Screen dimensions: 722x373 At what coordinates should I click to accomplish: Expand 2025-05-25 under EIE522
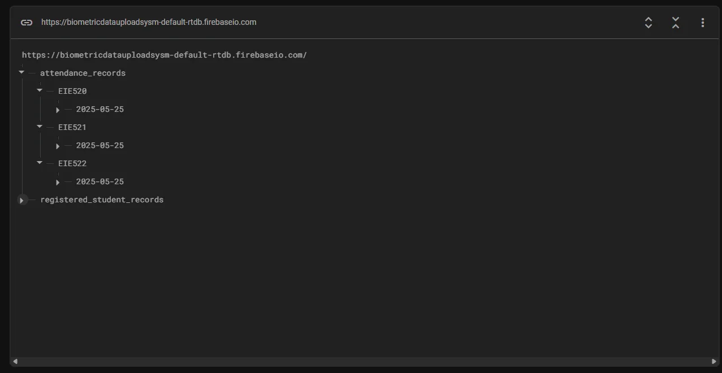coord(58,182)
